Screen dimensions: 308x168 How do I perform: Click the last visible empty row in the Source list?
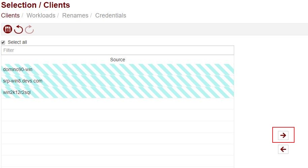click(x=117, y=161)
